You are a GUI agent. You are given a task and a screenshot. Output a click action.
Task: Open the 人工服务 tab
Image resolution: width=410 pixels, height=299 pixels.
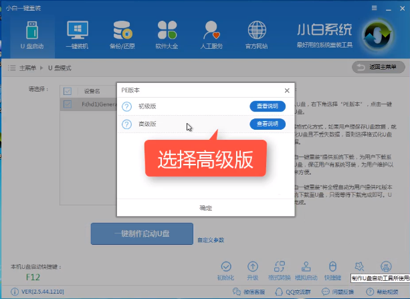tap(211, 35)
